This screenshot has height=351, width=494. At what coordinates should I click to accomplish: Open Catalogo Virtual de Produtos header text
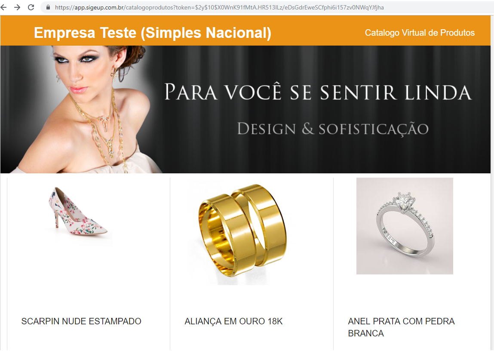pyautogui.click(x=420, y=33)
